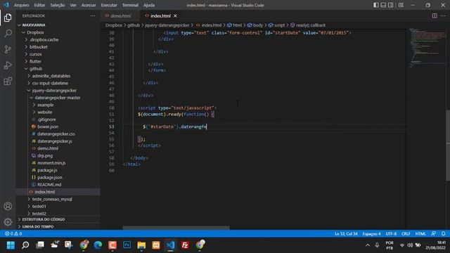Open Editar menu
Viewport: 450px width, 253px height.
click(39, 5)
